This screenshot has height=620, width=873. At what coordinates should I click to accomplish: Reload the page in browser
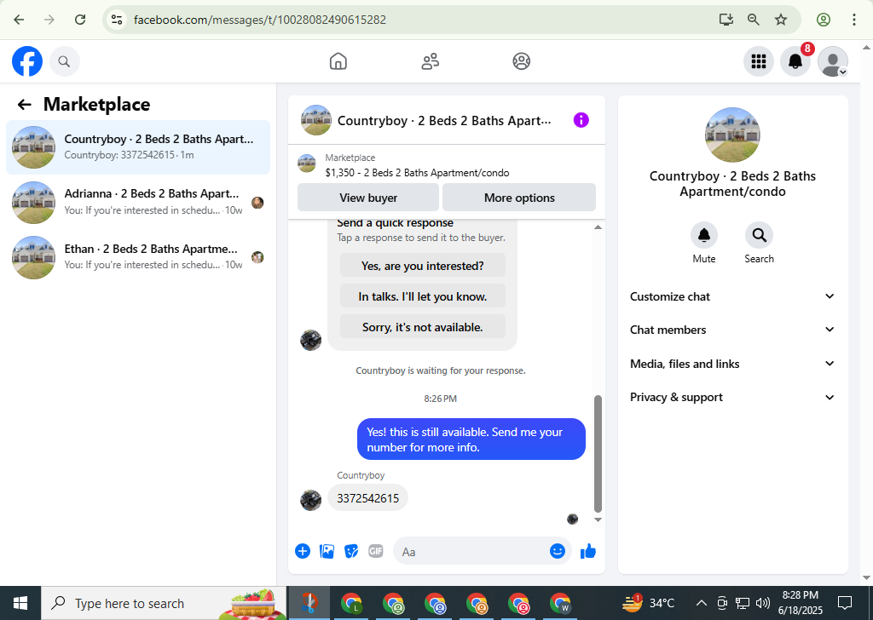[x=80, y=20]
